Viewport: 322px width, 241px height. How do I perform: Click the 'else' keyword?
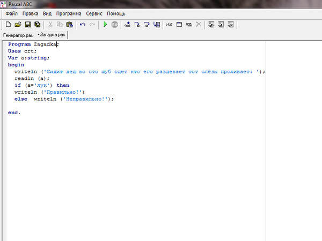point(21,99)
